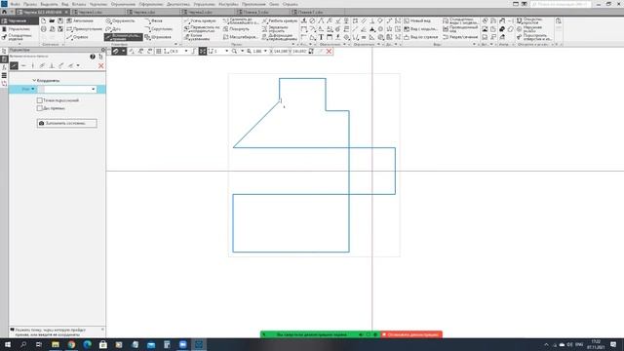The height and width of the screenshot is (351, 624).
Task: Expand the Геометрия panel group arrow
Action: point(176,44)
